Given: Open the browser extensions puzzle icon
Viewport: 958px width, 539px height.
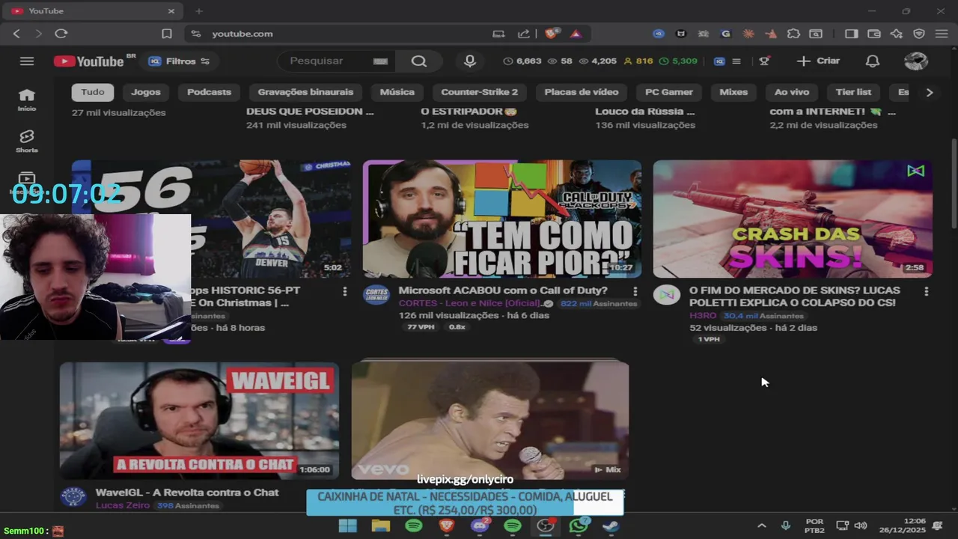Looking at the screenshot, I should tap(793, 34).
